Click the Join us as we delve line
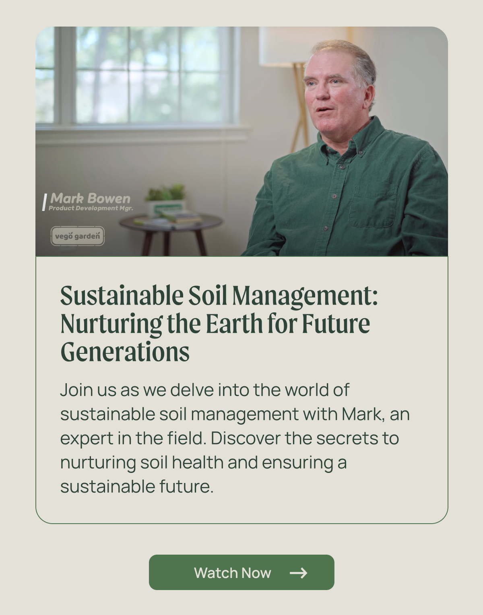Screen dimensions: 483x615 click(x=204, y=390)
